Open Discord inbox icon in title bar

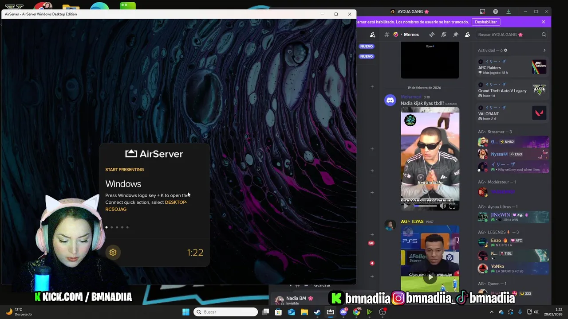[482, 12]
